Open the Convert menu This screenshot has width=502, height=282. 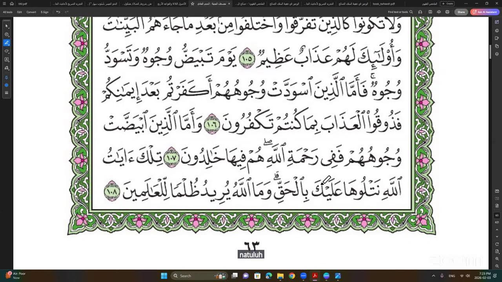tap(31, 12)
